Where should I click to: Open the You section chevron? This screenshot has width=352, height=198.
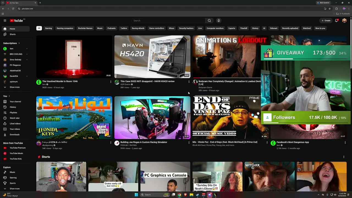point(9,96)
